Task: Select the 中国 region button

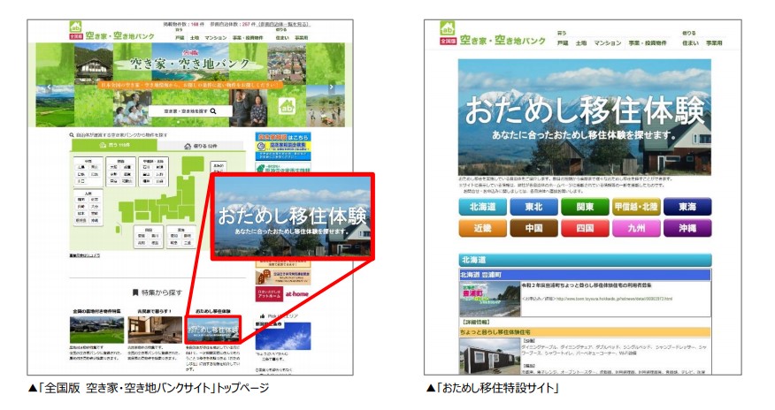Action: pyautogui.click(x=533, y=228)
